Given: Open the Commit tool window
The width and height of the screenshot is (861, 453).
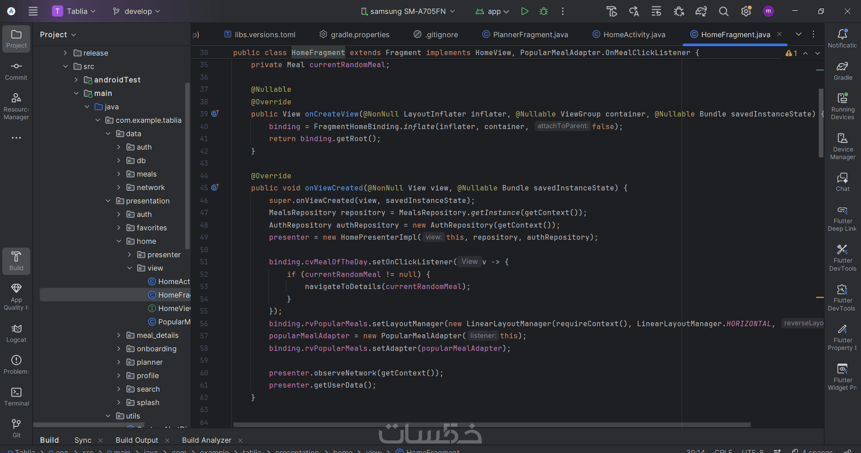Looking at the screenshot, I should (x=16, y=71).
